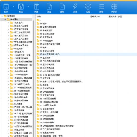
Task: Select the Extract (解压) toolbar icon
Action: point(21,7)
